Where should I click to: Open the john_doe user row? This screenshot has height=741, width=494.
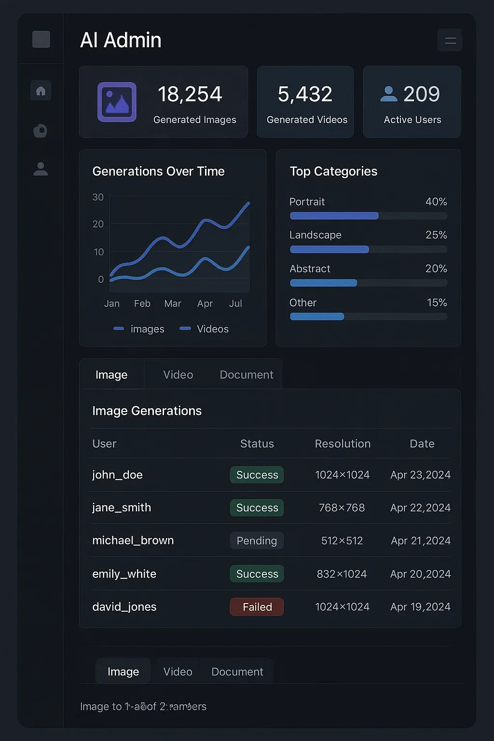[x=118, y=475]
